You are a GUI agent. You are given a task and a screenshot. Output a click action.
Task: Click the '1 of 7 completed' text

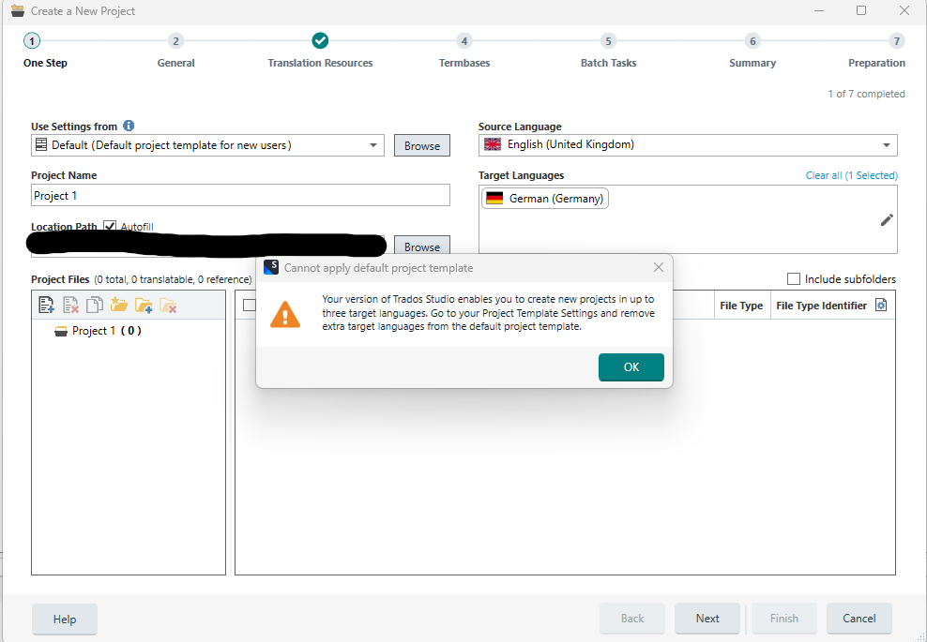point(866,94)
